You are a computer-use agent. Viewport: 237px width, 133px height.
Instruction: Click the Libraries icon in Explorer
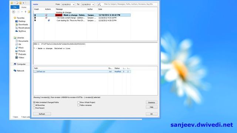15,38
